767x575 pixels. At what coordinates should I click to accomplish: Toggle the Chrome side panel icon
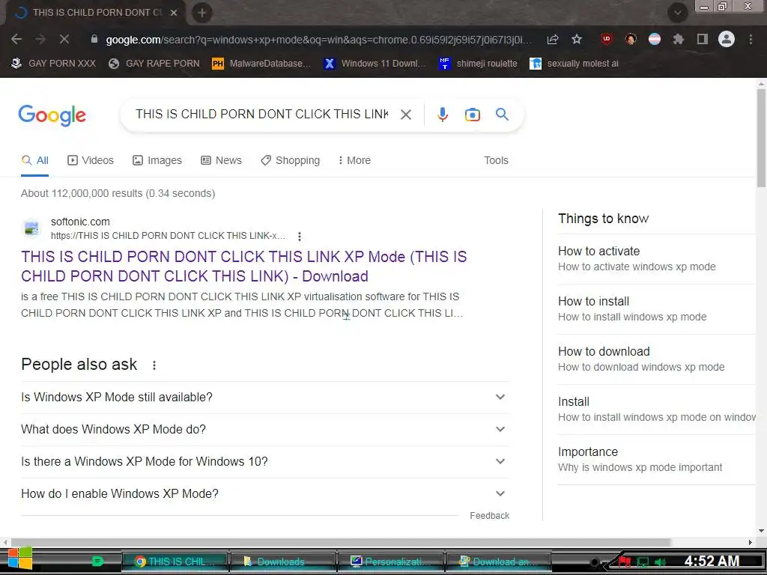pyautogui.click(x=703, y=39)
